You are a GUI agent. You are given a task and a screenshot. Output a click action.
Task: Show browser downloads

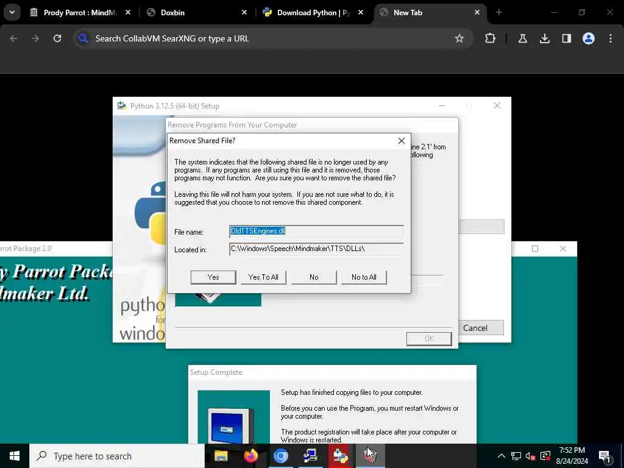544,38
